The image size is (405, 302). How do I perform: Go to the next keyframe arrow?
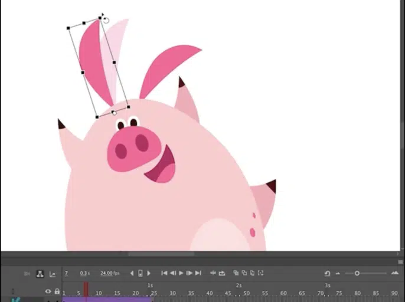click(149, 273)
